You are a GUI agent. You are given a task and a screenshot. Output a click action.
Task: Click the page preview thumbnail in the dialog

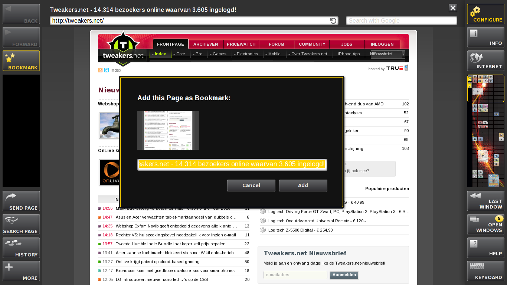(168, 130)
